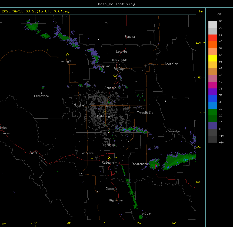Click the Base_Reflectivity title text
Screen dimensions: 233x227
click(x=117, y=4)
